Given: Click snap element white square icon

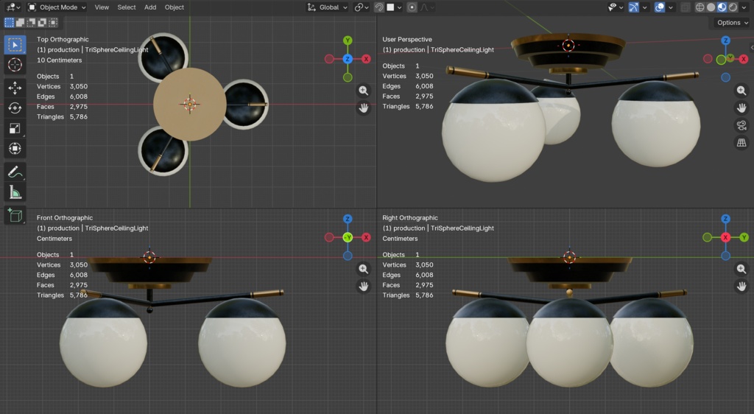Looking at the screenshot, I should (390, 7).
